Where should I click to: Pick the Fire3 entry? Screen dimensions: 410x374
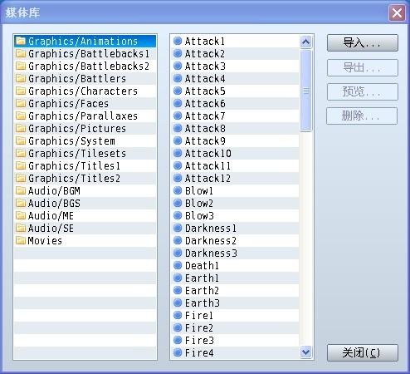point(235,340)
